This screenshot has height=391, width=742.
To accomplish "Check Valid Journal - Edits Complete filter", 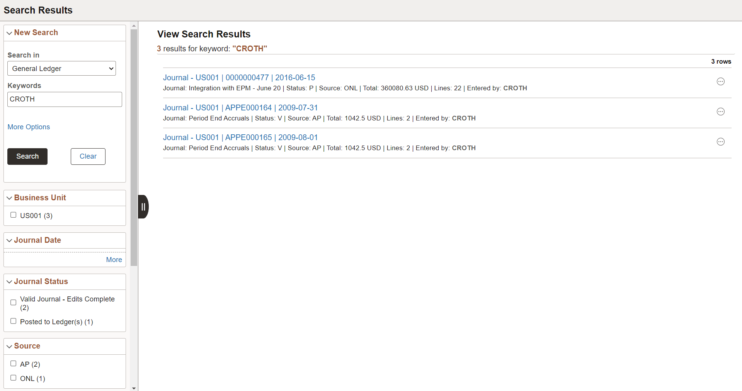I will click(x=13, y=303).
